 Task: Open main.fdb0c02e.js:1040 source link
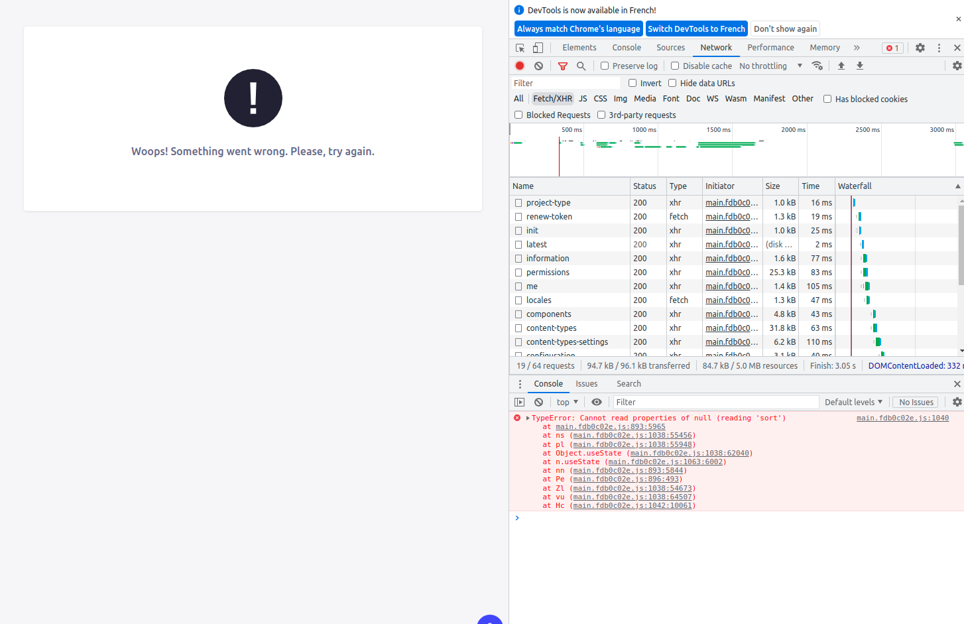click(x=902, y=418)
